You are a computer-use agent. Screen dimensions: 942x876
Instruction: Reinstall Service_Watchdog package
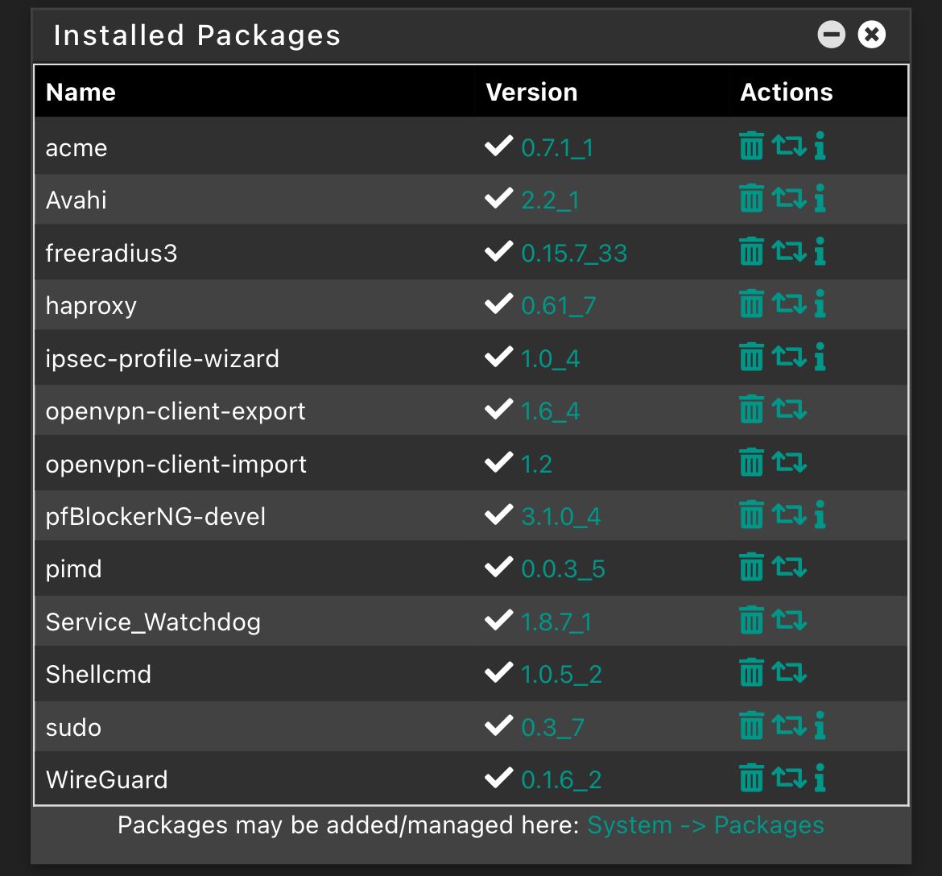coord(789,620)
